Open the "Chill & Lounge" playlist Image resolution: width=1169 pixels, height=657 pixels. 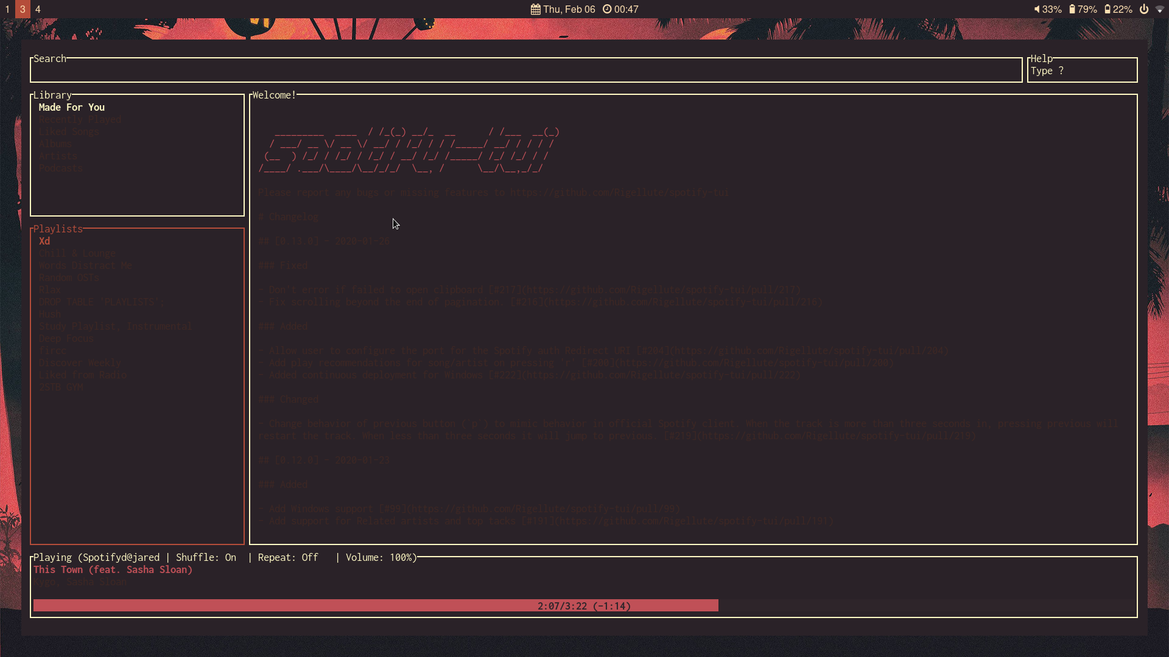coord(77,253)
